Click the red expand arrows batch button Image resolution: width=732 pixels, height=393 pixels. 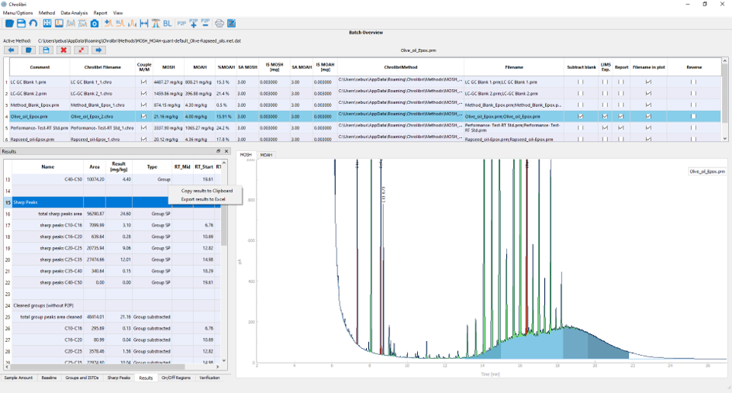(81, 50)
